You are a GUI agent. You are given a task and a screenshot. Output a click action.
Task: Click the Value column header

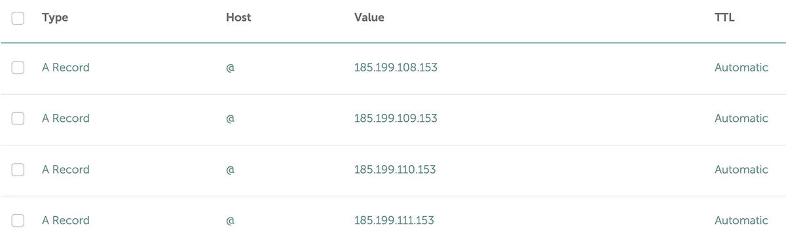click(369, 18)
